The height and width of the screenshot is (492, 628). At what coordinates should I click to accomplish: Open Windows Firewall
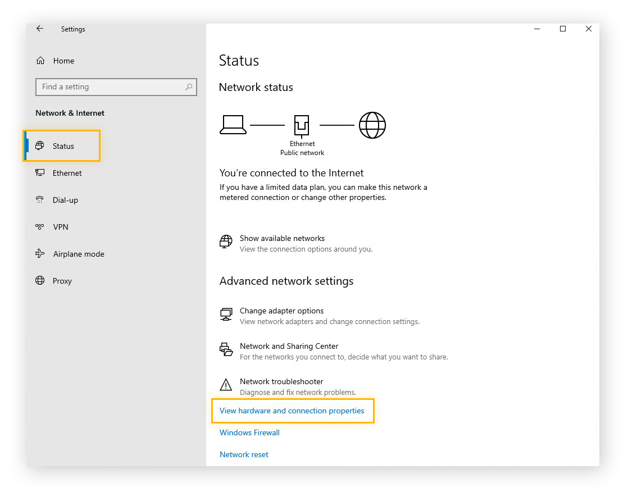[x=249, y=432]
